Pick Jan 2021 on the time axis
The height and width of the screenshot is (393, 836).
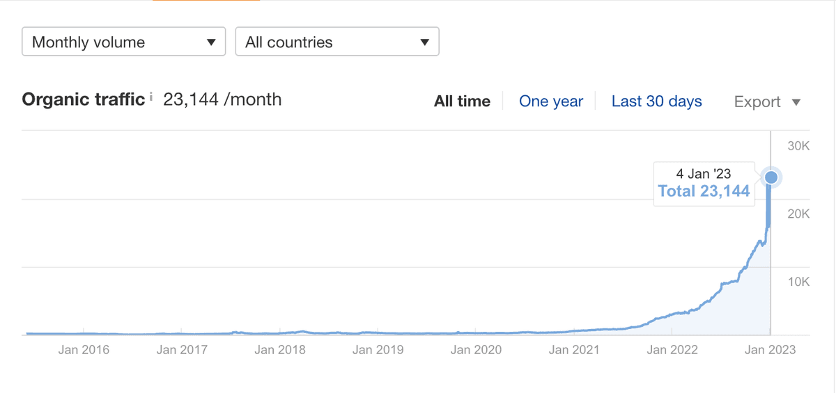point(574,350)
